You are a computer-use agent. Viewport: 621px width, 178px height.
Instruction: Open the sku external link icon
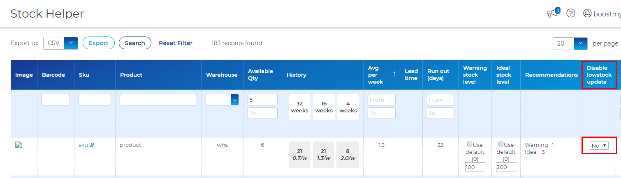pyautogui.click(x=91, y=145)
